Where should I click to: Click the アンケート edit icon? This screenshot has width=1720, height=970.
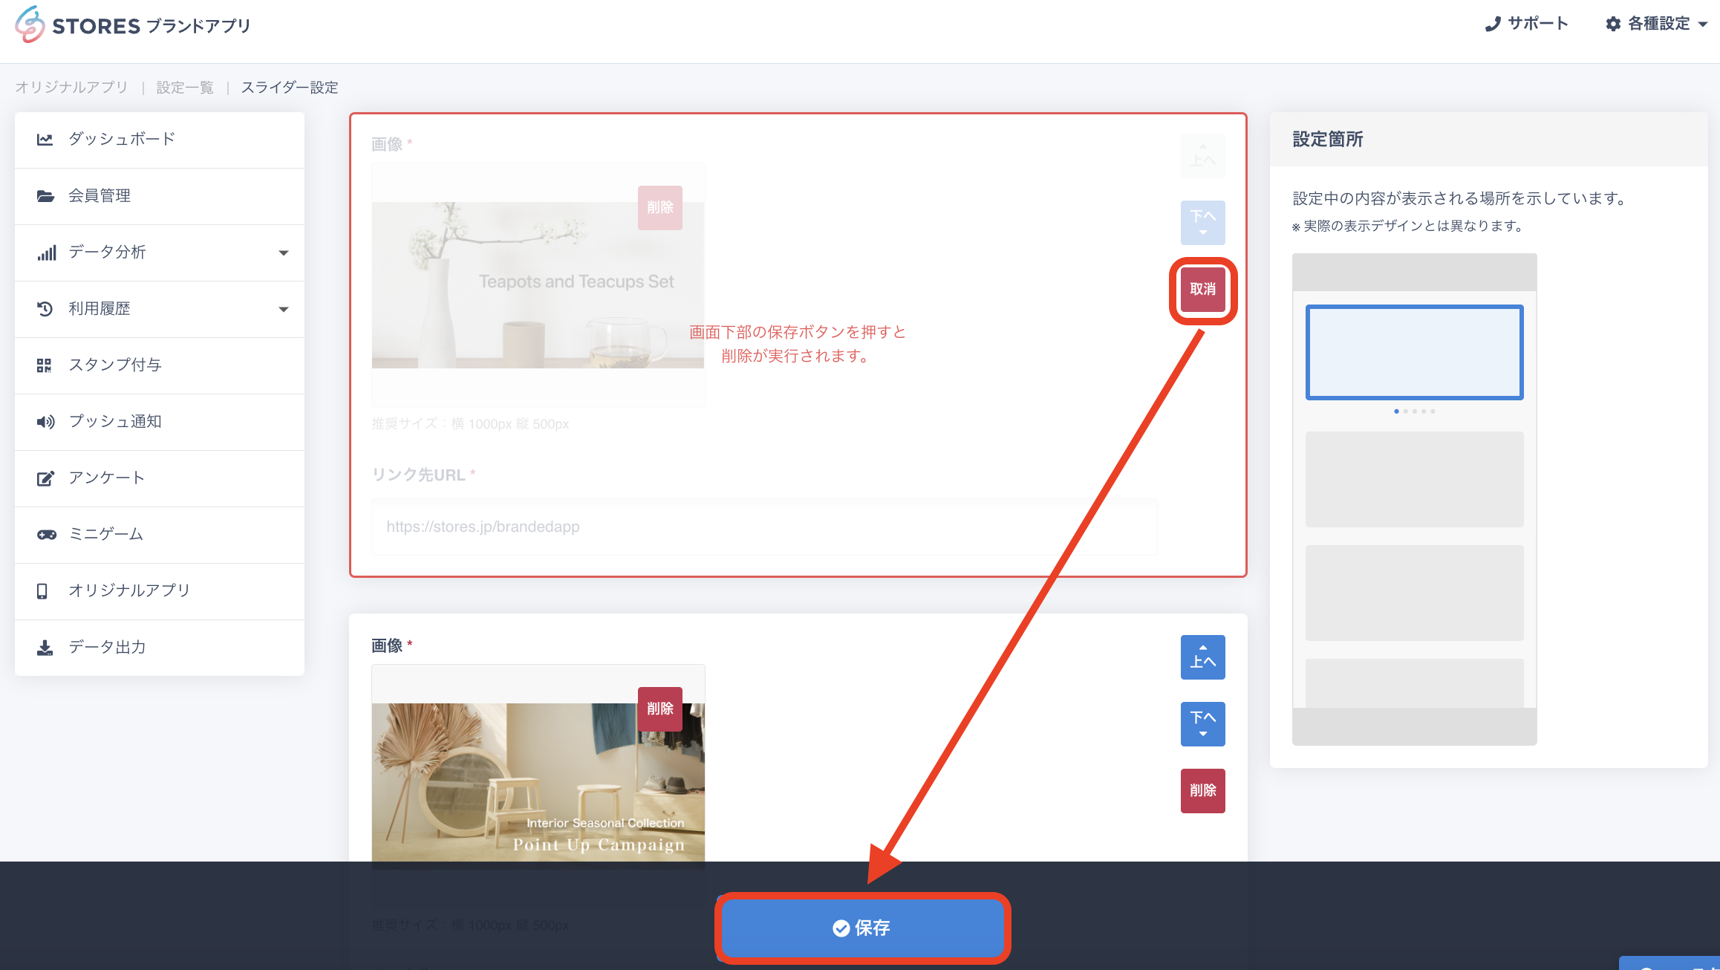45,478
